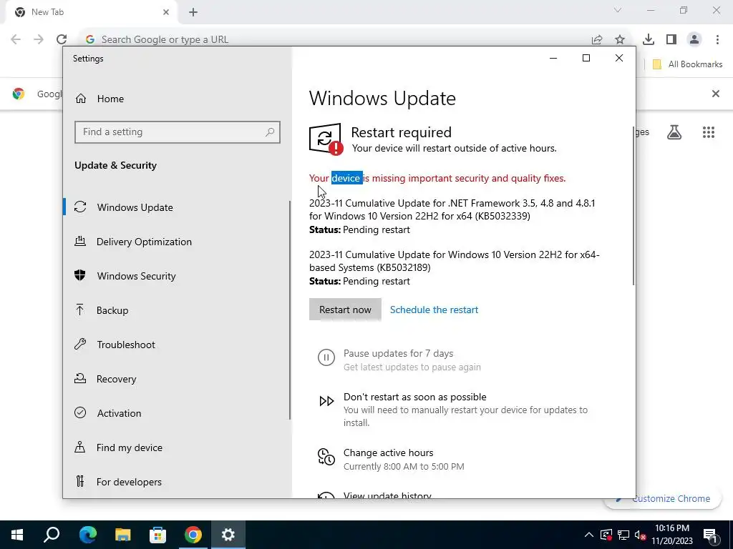Click View update history option

coord(387,495)
